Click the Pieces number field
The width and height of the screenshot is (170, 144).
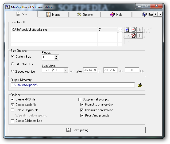[x=48, y=57]
